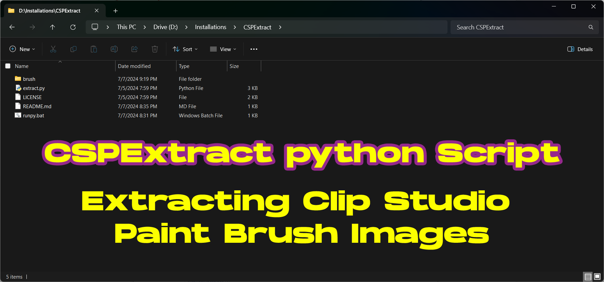Click the LICENSE file icon
Screen dimensions: 604x282
[18, 97]
